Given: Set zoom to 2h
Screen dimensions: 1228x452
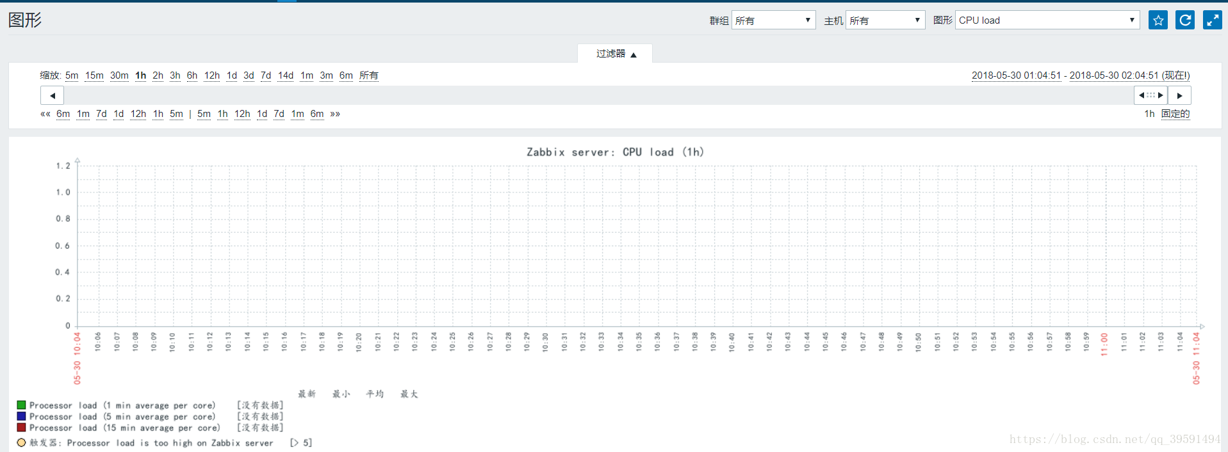Looking at the screenshot, I should (x=158, y=75).
